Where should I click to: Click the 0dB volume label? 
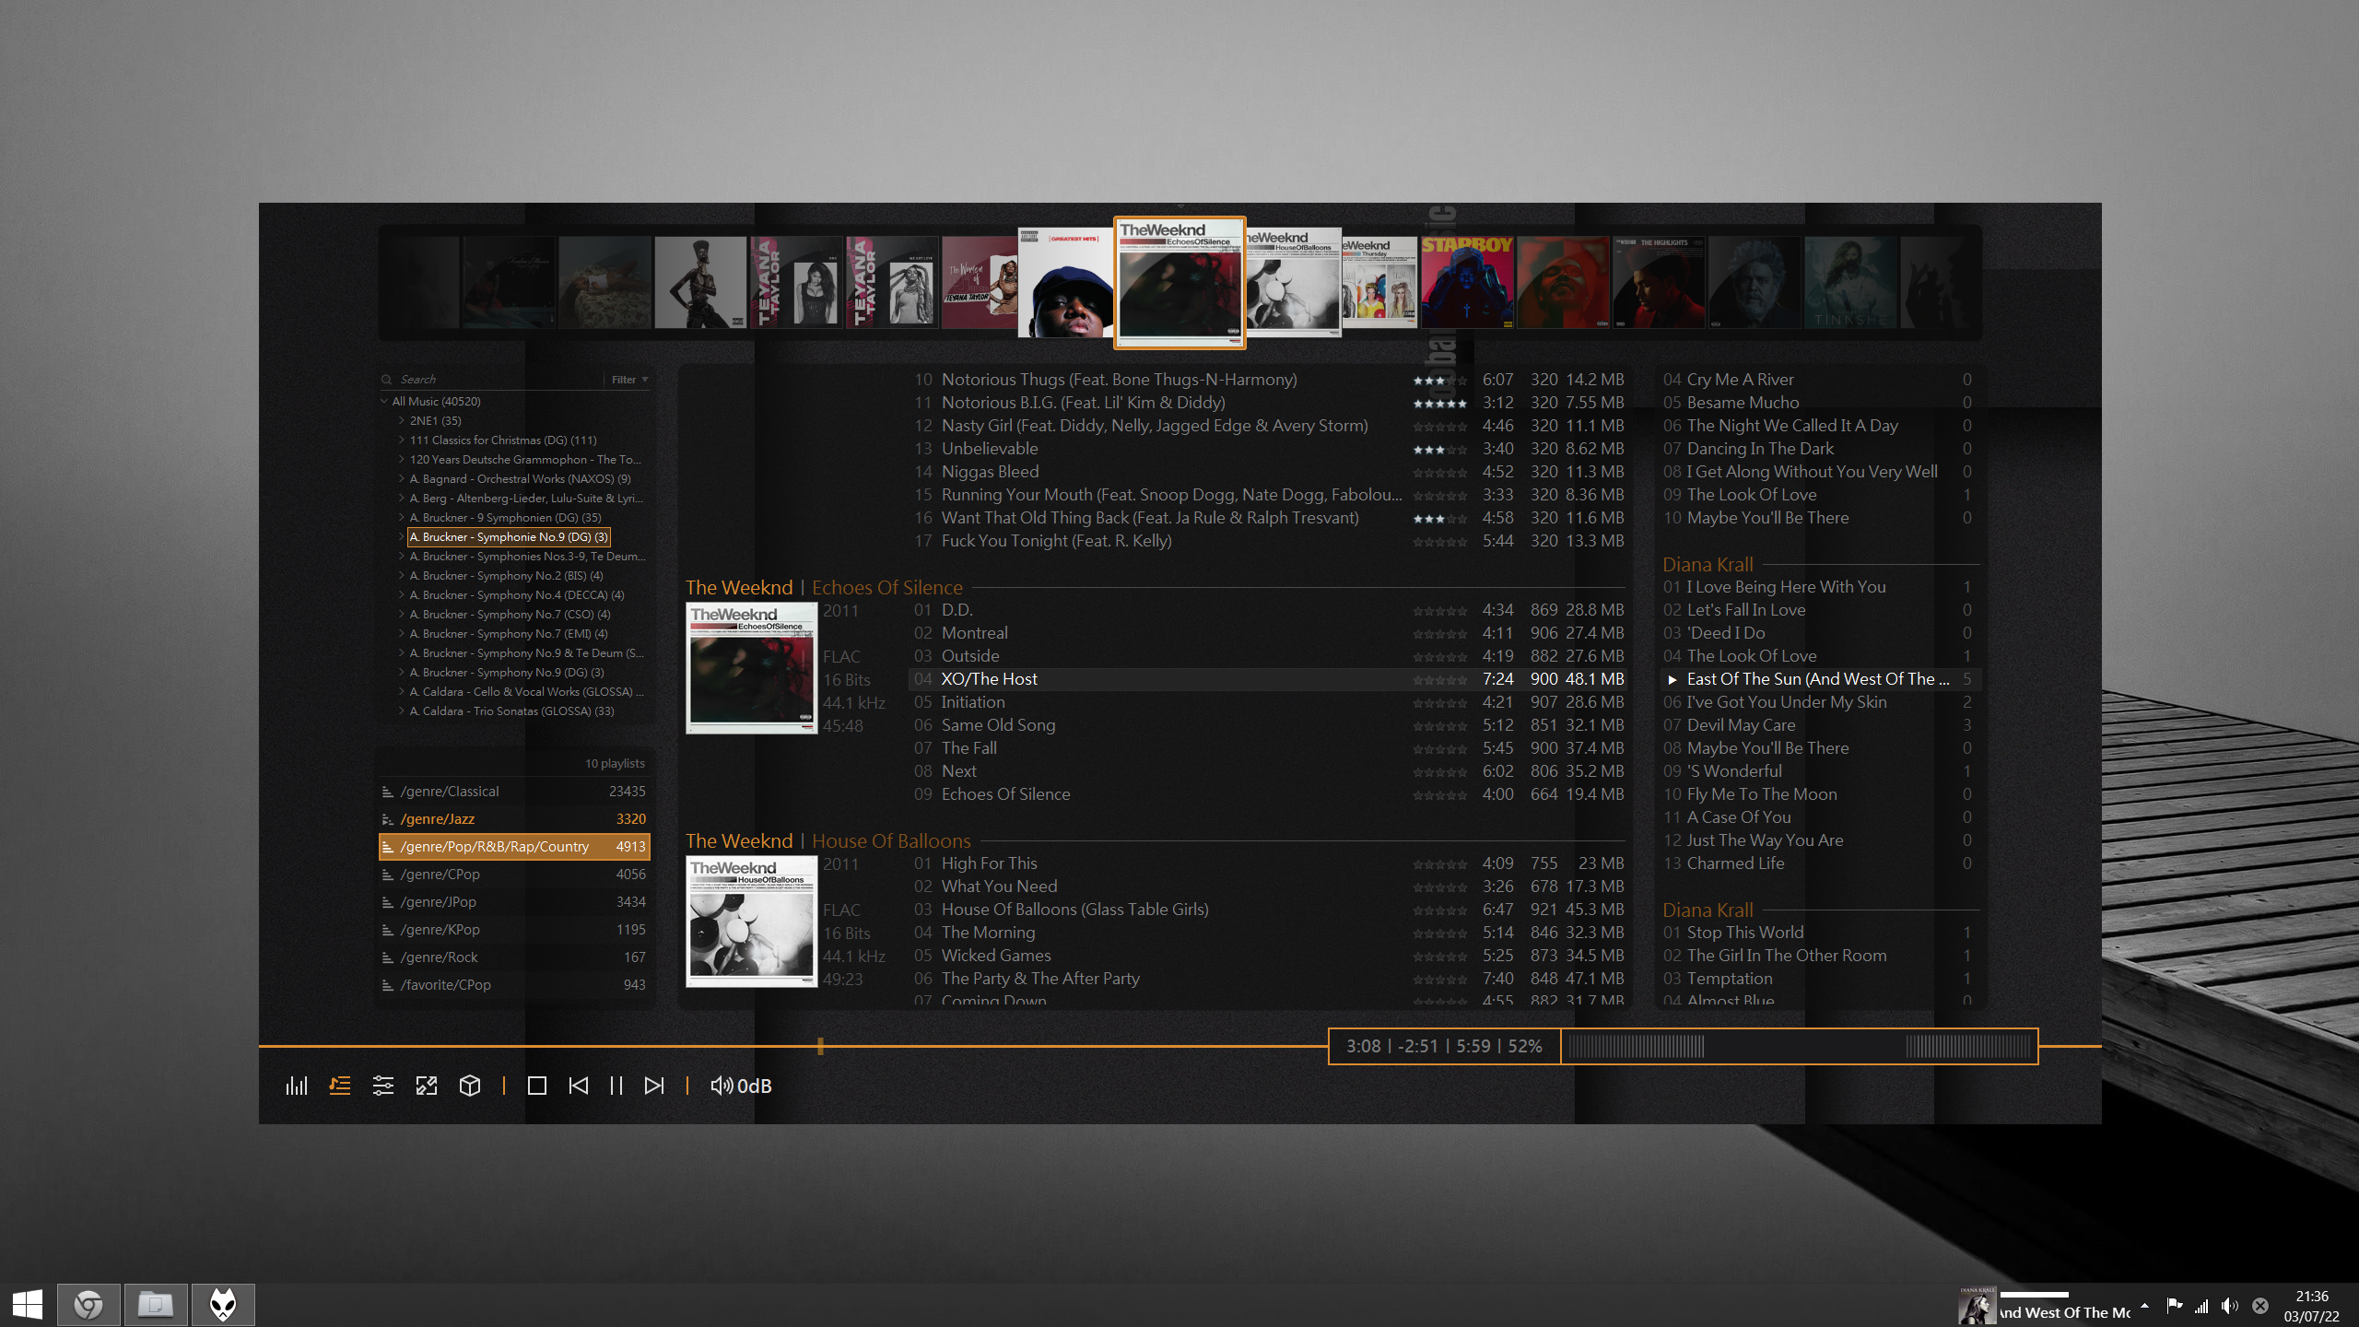point(755,1086)
